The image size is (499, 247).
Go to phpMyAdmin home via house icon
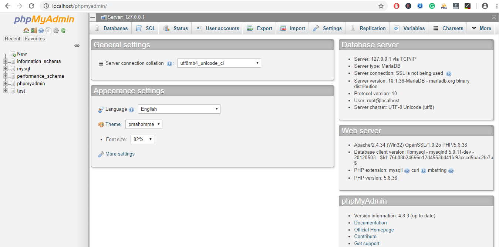coord(26,31)
